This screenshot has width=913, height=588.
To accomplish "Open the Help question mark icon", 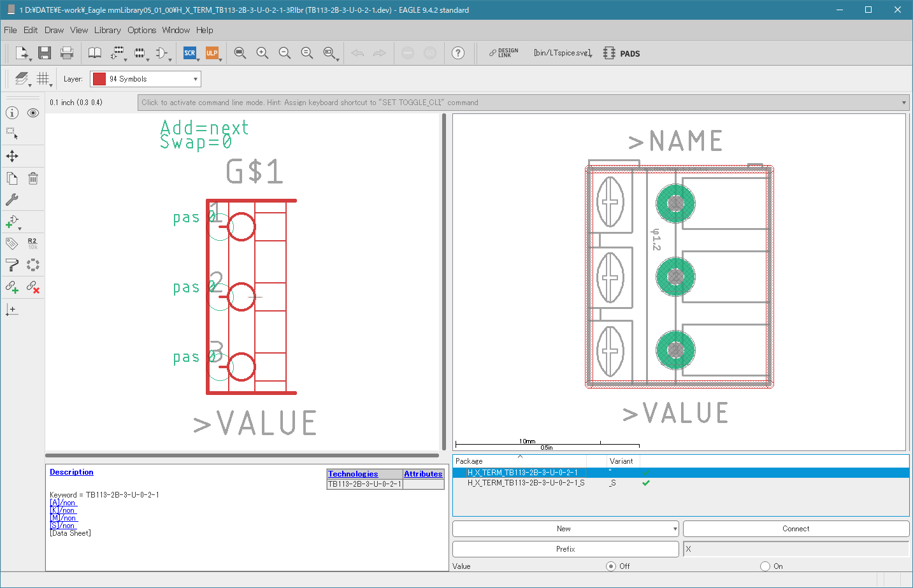I will [x=458, y=53].
